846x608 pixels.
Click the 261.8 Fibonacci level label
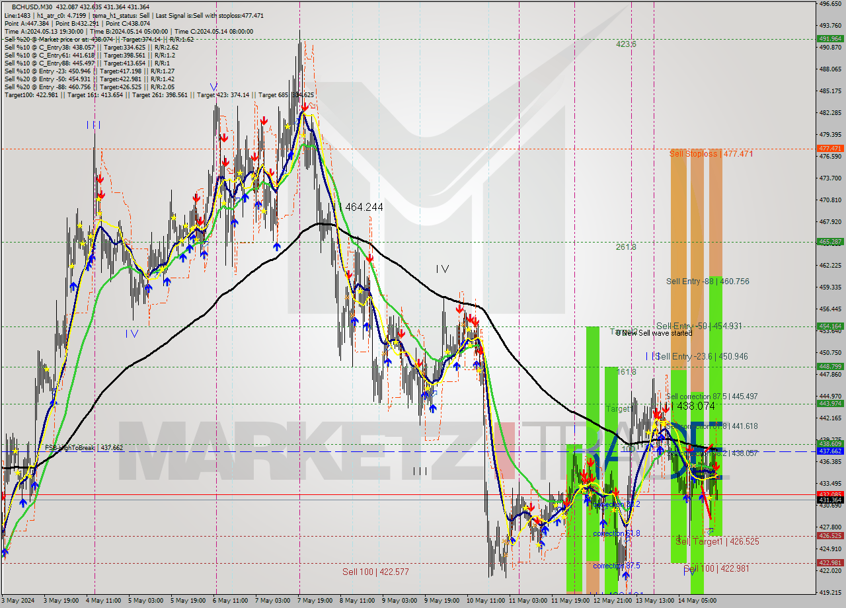coord(626,247)
